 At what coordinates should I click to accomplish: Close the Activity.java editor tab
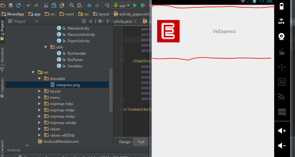135,21
